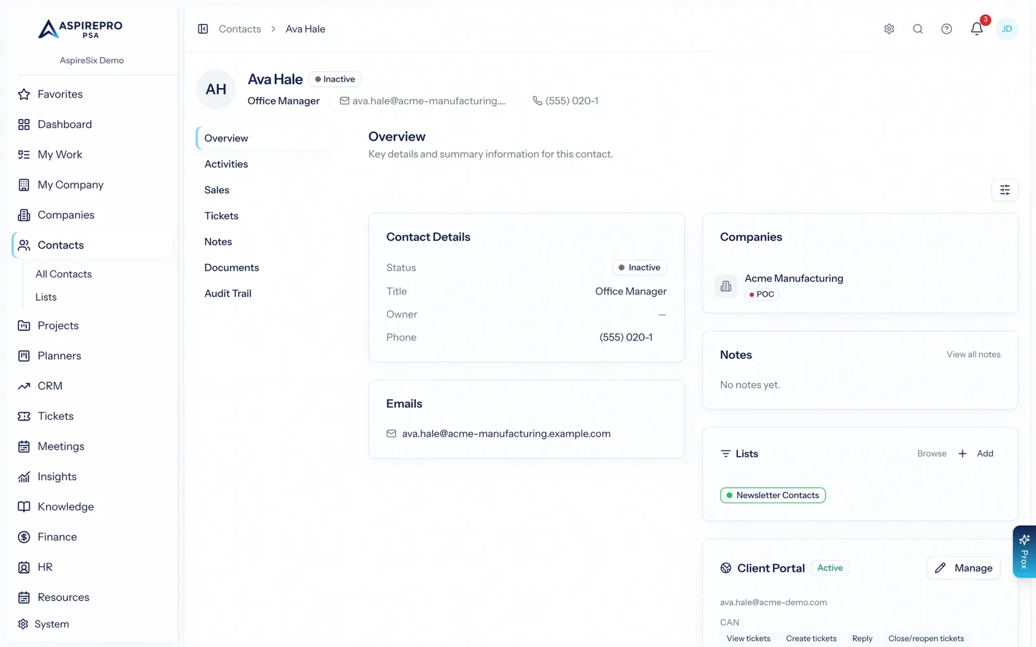This screenshot has width=1036, height=647.
Task: Click the phone icon in contact header
Action: (537, 101)
